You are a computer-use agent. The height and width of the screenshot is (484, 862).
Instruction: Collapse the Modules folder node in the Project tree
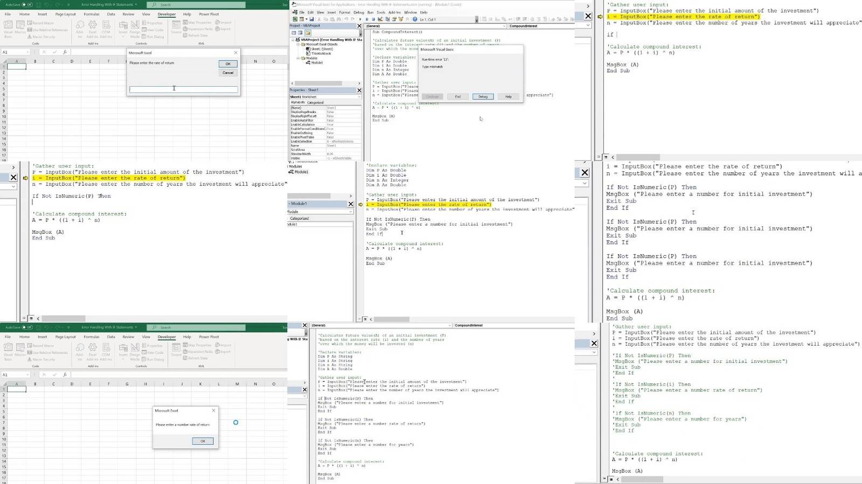point(298,58)
